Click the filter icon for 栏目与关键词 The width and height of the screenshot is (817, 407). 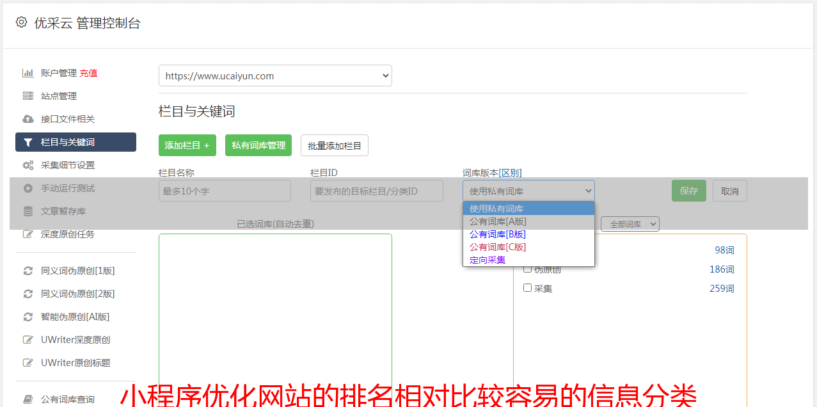click(28, 142)
